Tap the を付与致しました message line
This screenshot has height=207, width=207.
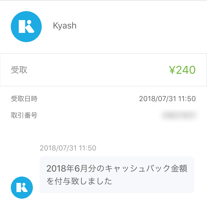pos(79,181)
